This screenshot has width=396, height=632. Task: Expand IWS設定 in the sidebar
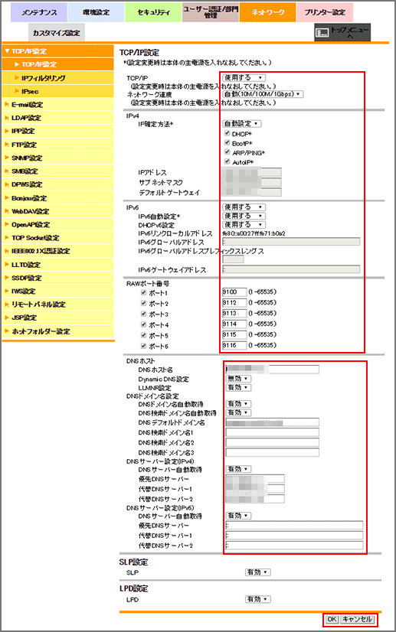(x=57, y=291)
